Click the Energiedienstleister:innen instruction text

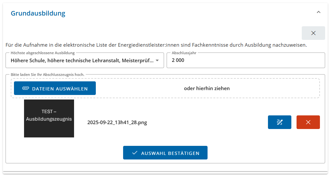[x=156, y=45]
